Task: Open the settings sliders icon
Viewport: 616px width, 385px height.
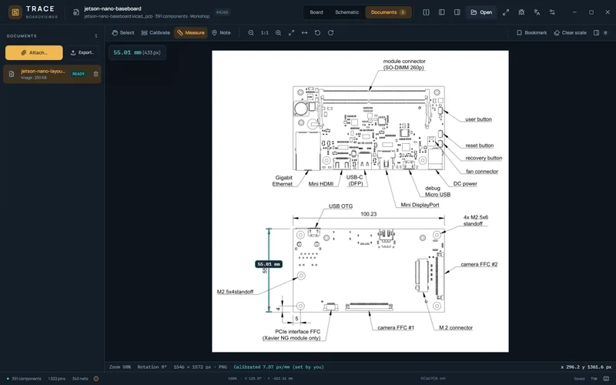Action: tap(552, 12)
